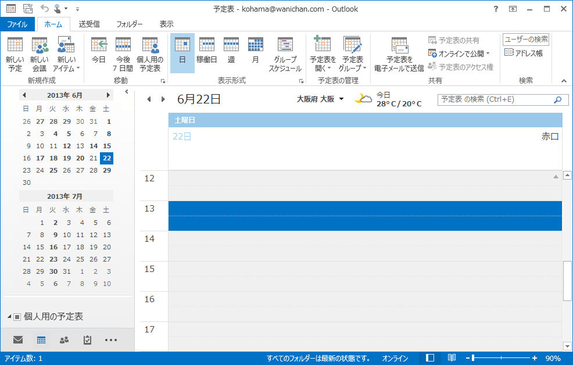Click the search magnifier icon
The height and width of the screenshot is (365, 573).
coord(558,99)
